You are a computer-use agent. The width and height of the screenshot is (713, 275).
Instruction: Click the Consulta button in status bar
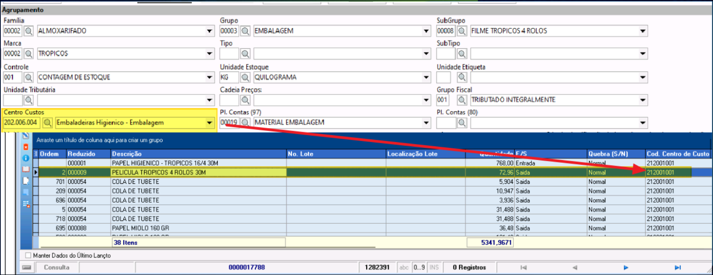[57, 267]
